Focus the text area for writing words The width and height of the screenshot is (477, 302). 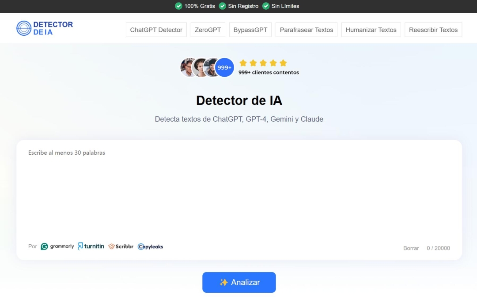point(239,193)
